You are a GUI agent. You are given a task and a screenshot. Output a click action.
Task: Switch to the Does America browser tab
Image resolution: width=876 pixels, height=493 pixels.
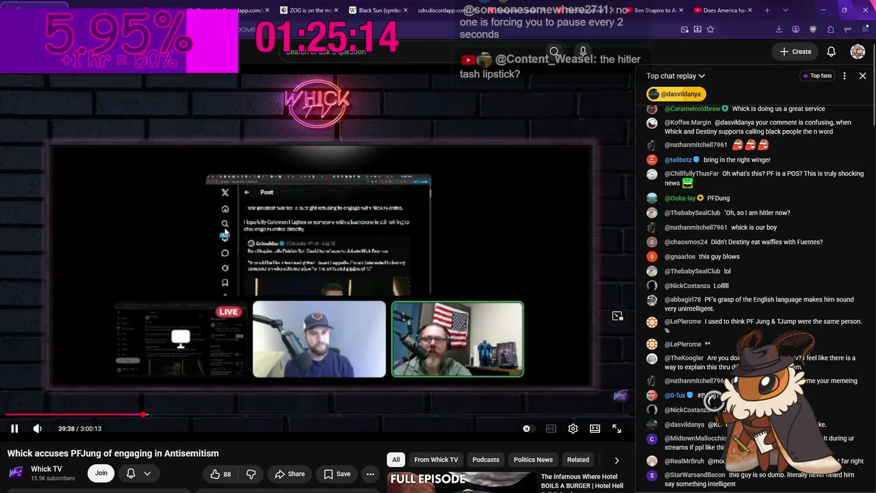click(x=723, y=10)
